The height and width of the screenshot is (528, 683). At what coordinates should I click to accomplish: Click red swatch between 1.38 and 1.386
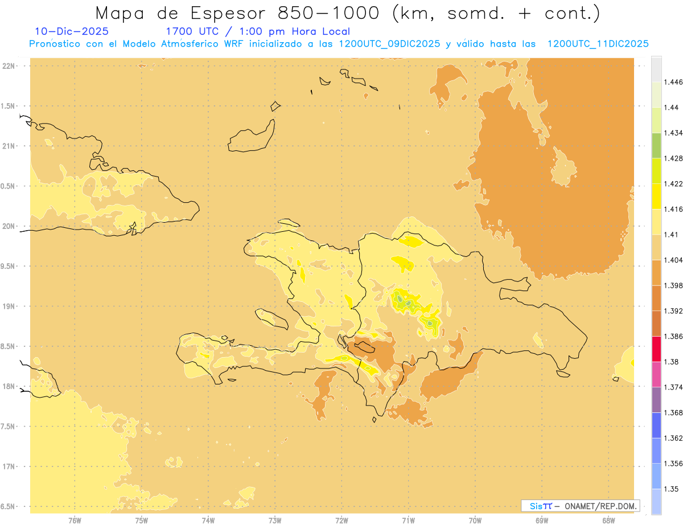(x=656, y=349)
